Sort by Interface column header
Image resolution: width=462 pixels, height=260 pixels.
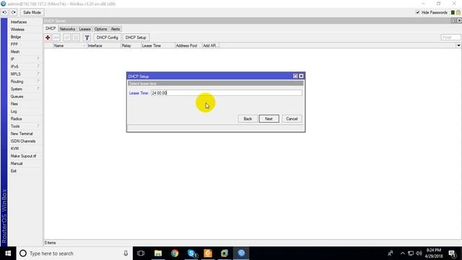pos(104,45)
